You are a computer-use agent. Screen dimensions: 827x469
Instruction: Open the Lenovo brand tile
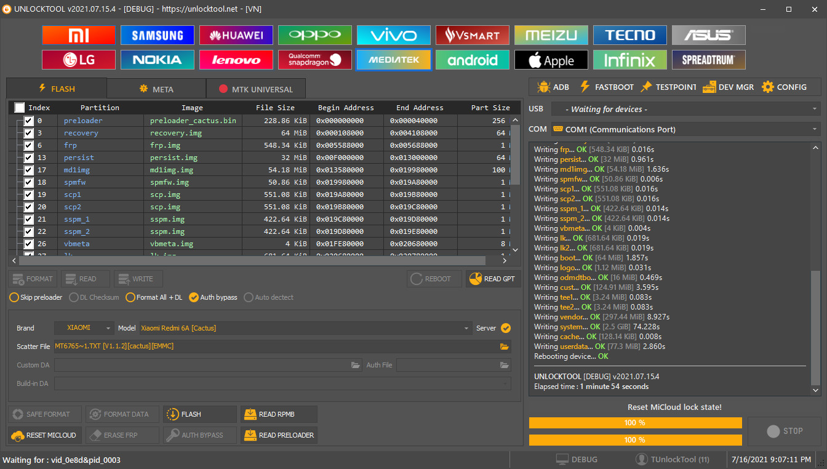coord(236,60)
